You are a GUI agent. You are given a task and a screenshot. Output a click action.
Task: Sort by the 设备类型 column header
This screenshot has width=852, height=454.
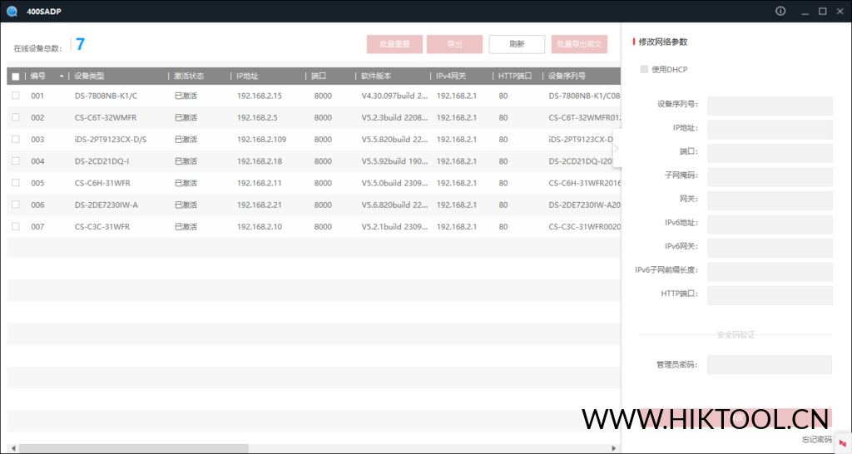click(x=89, y=76)
